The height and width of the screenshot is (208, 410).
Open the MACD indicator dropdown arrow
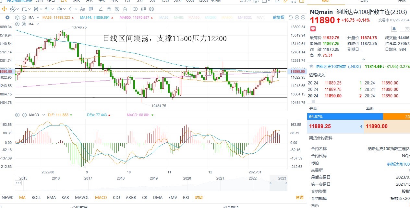43,115
